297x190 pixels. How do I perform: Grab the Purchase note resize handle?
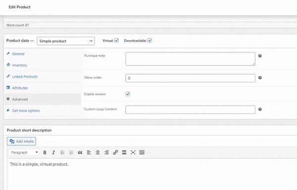253,64
